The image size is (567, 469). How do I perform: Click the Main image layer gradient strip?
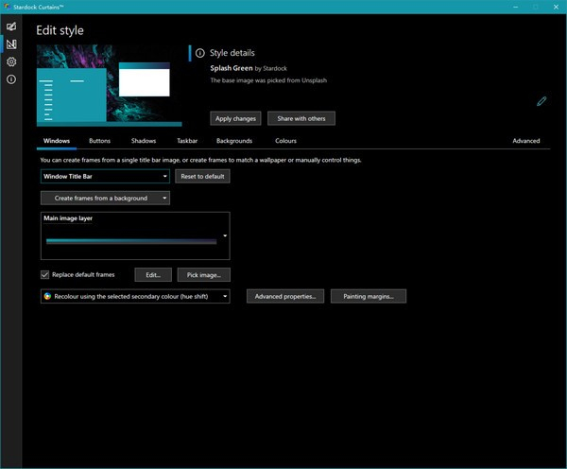click(131, 242)
